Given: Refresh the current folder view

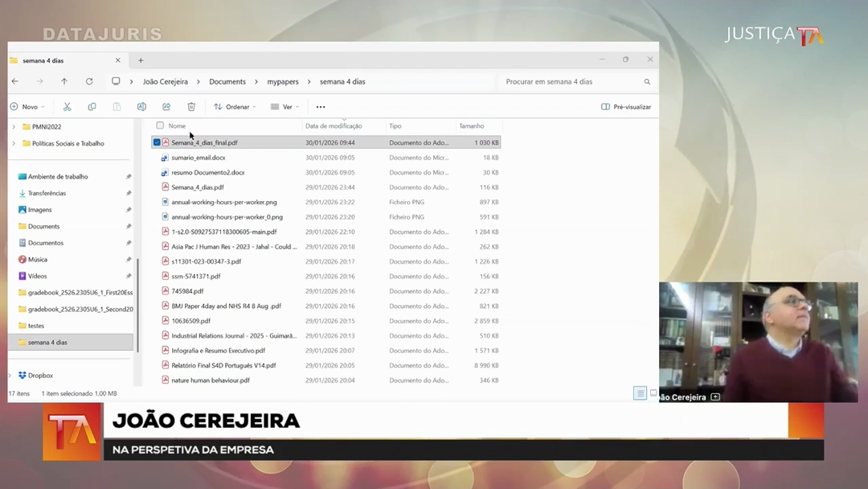Looking at the screenshot, I should pyautogui.click(x=89, y=81).
